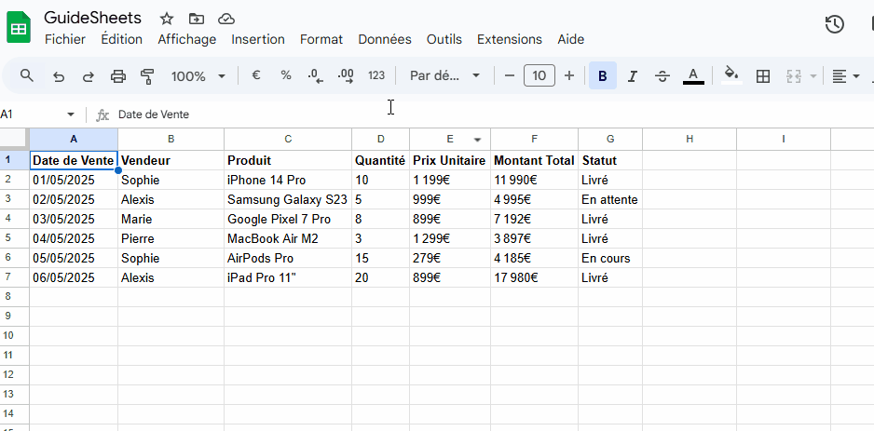Activate the paint format tool
This screenshot has height=431, width=874.
tap(147, 76)
